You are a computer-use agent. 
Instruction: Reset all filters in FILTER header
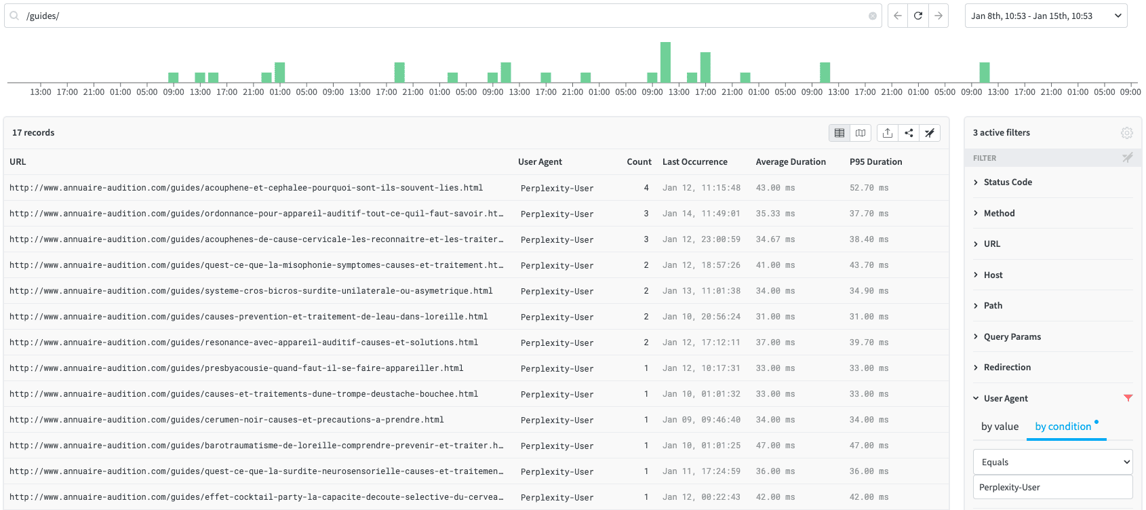click(1127, 158)
